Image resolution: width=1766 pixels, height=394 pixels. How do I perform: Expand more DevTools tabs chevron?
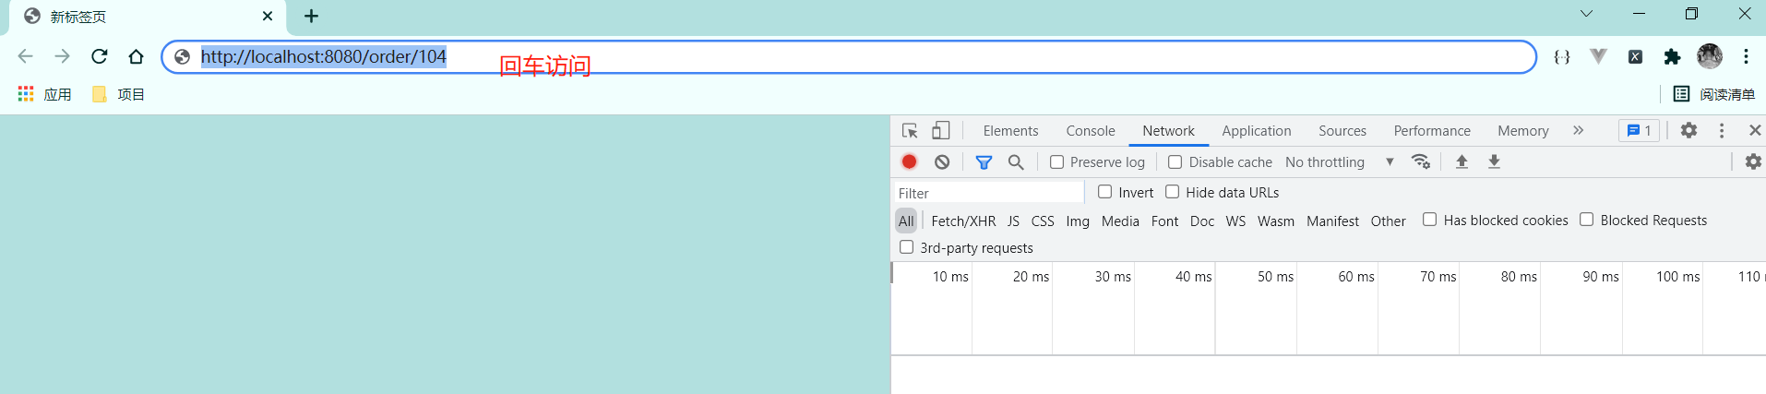coord(1578,131)
